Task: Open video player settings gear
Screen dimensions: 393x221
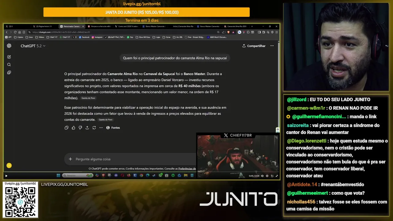Action: click(267, 176)
